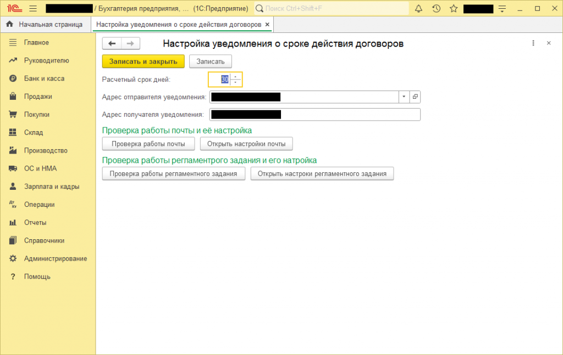The width and height of the screenshot is (563, 355).
Task: Go to Начальная страница tab
Action: coord(46,24)
